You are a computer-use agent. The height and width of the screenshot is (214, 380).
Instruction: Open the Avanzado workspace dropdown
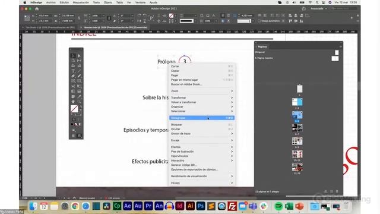(x=319, y=8)
